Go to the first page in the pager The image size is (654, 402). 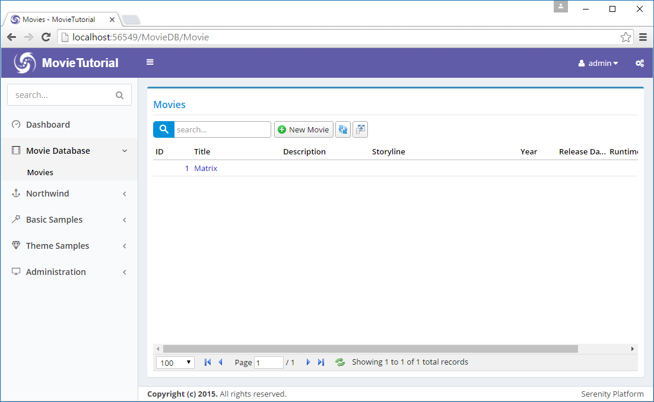208,362
